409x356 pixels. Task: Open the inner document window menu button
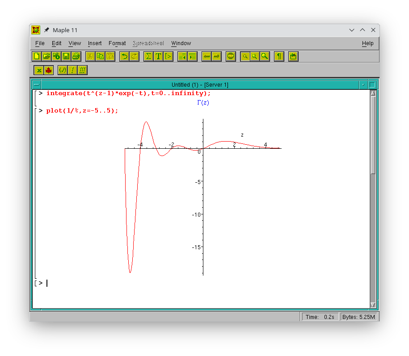click(36, 84)
